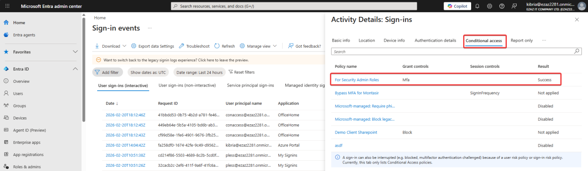The image size is (588, 171).
Task: Open portal settings gear
Action: 489,6
